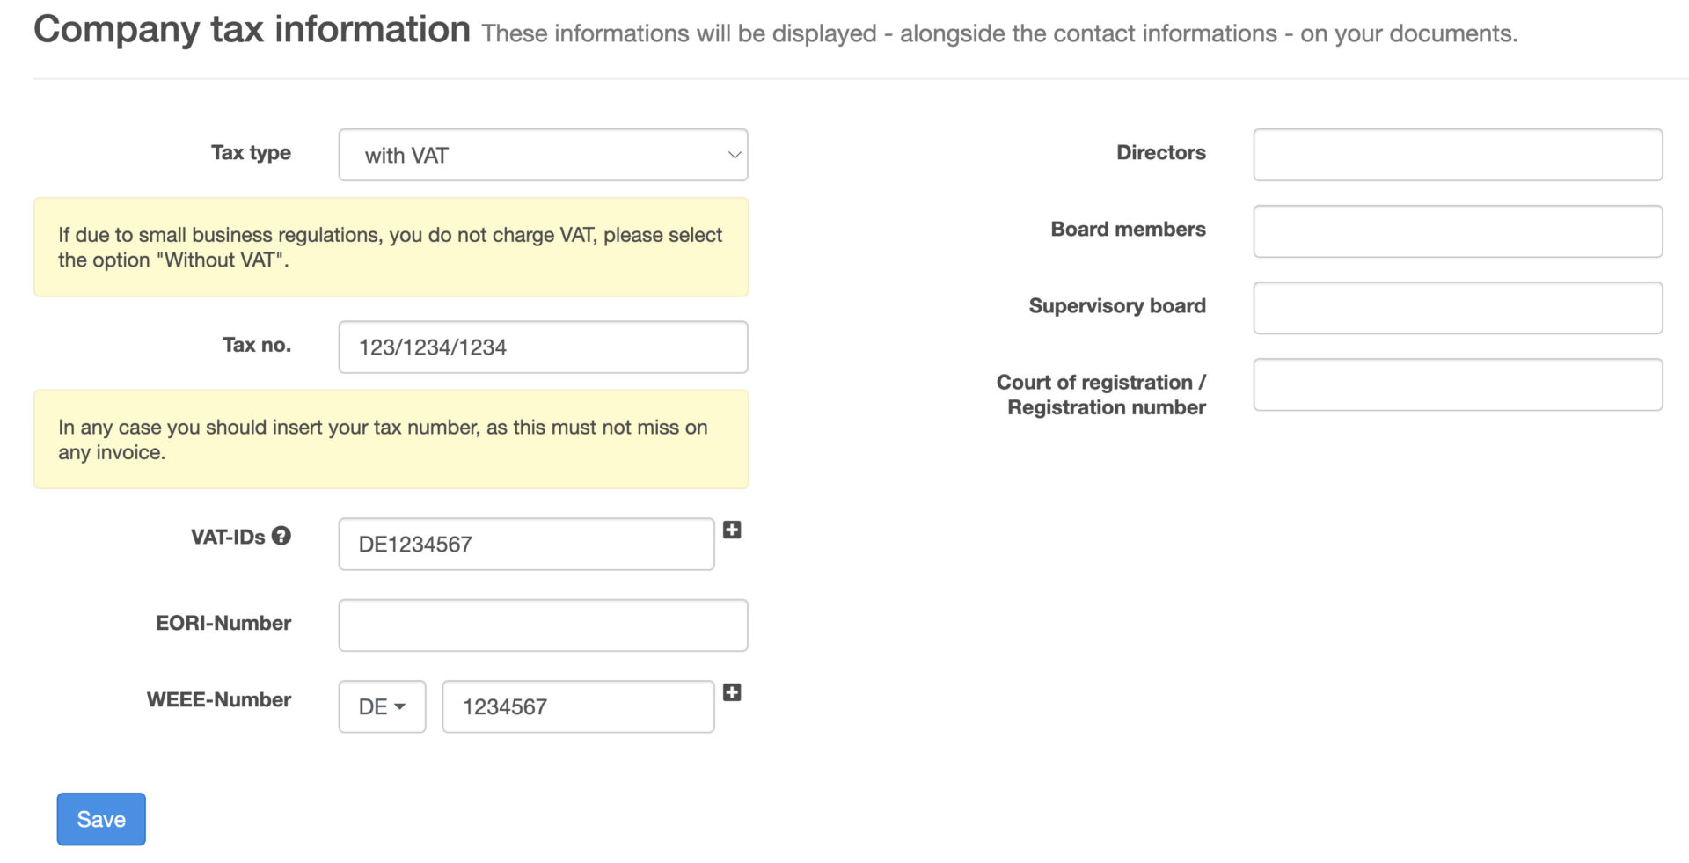Click the Tax type label

(251, 152)
